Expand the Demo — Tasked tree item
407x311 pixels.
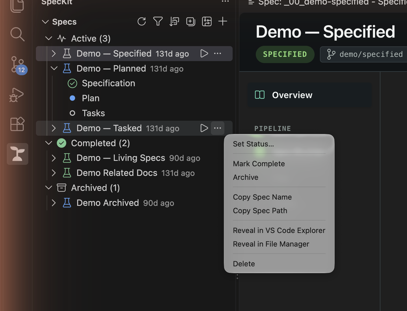[54, 128]
